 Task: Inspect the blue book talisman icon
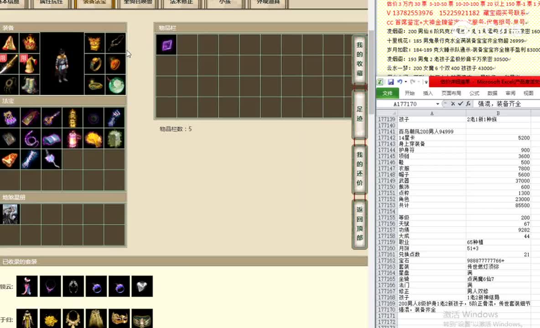pyautogui.click(x=52, y=138)
